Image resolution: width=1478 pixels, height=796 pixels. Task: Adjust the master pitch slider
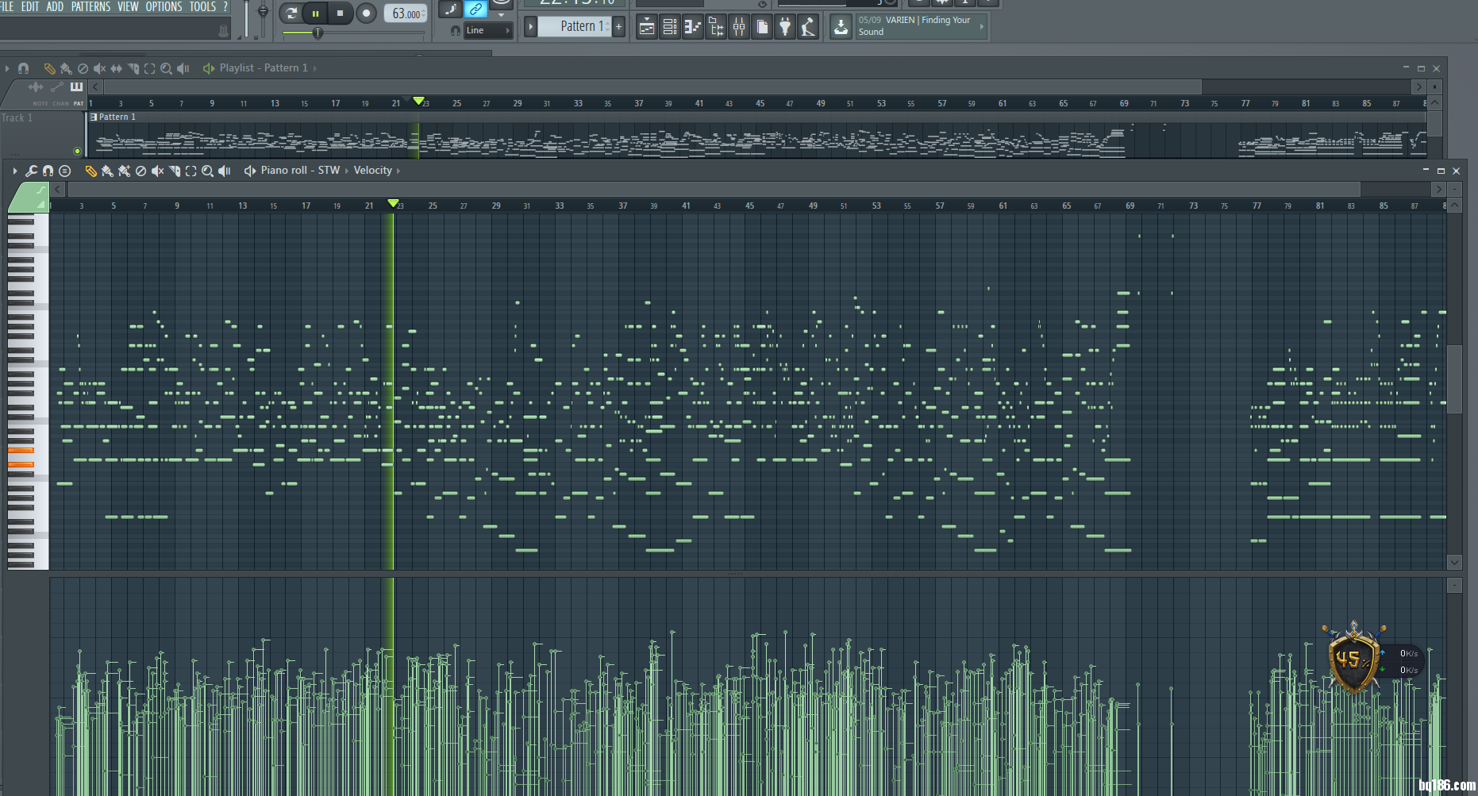click(x=263, y=13)
